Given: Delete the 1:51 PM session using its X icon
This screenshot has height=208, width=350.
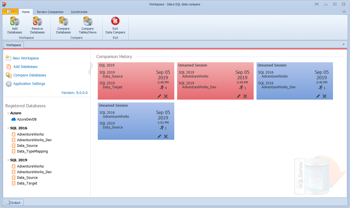Looking at the screenshot, I should [x=166, y=136].
